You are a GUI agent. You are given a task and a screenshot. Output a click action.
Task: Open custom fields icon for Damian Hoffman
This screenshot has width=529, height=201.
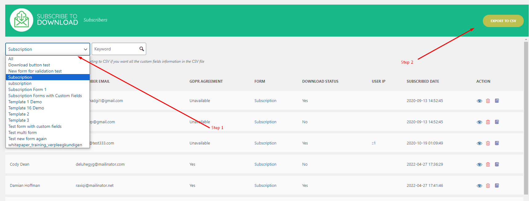(497, 185)
